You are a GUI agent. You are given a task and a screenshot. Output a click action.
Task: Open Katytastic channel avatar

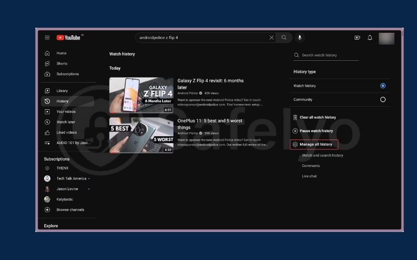(x=47, y=199)
